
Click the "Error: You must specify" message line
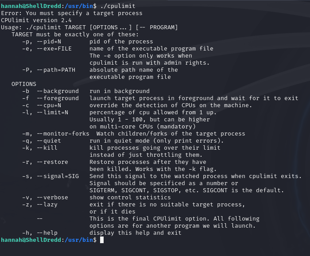tap(72, 13)
